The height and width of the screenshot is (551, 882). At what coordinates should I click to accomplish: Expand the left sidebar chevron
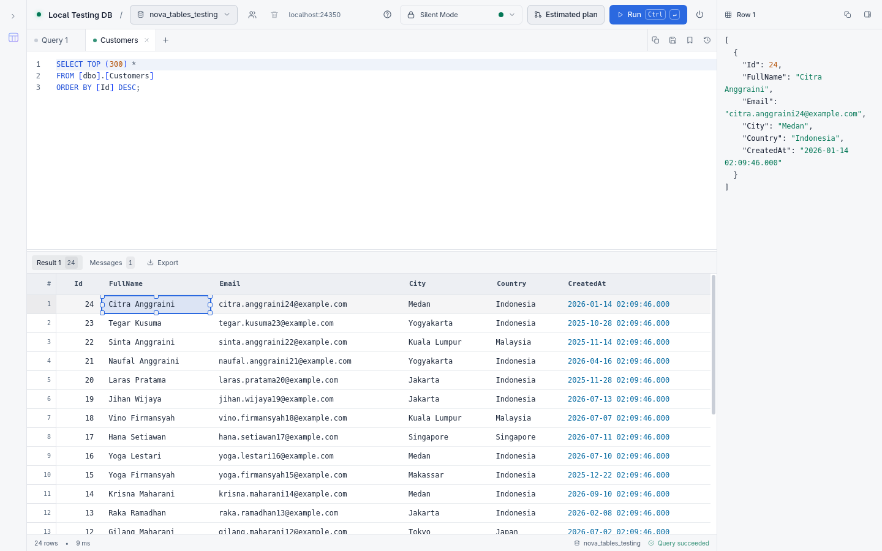pyautogui.click(x=13, y=17)
